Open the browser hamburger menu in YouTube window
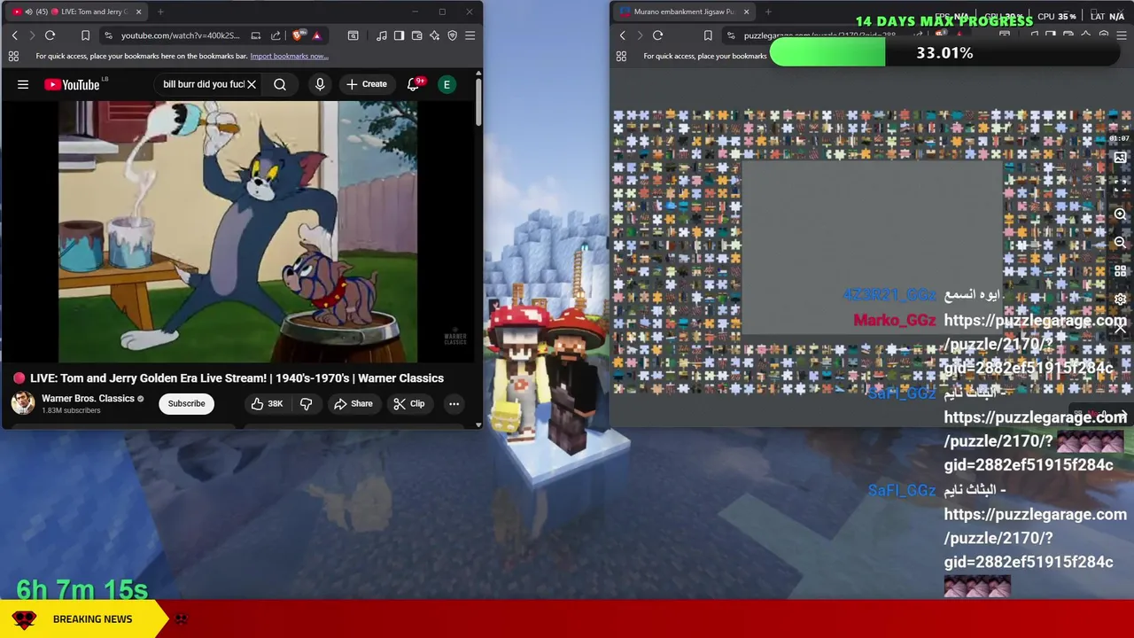1134x638 pixels. pyautogui.click(x=470, y=35)
